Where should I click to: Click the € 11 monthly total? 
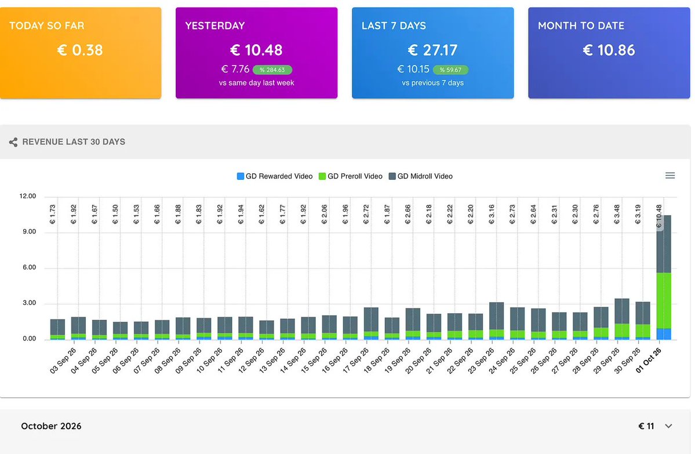[646, 426]
